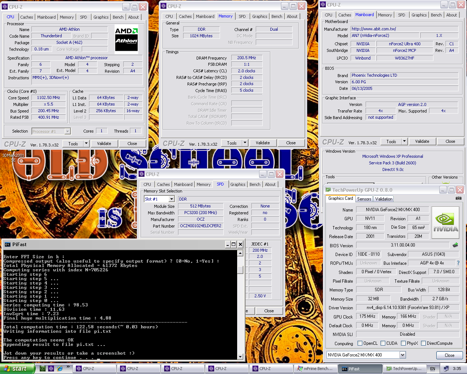Screen dimensions: 467x374
Task: Expand Tools arrow in Mainboard window
Action: pyautogui.click(x=405, y=141)
